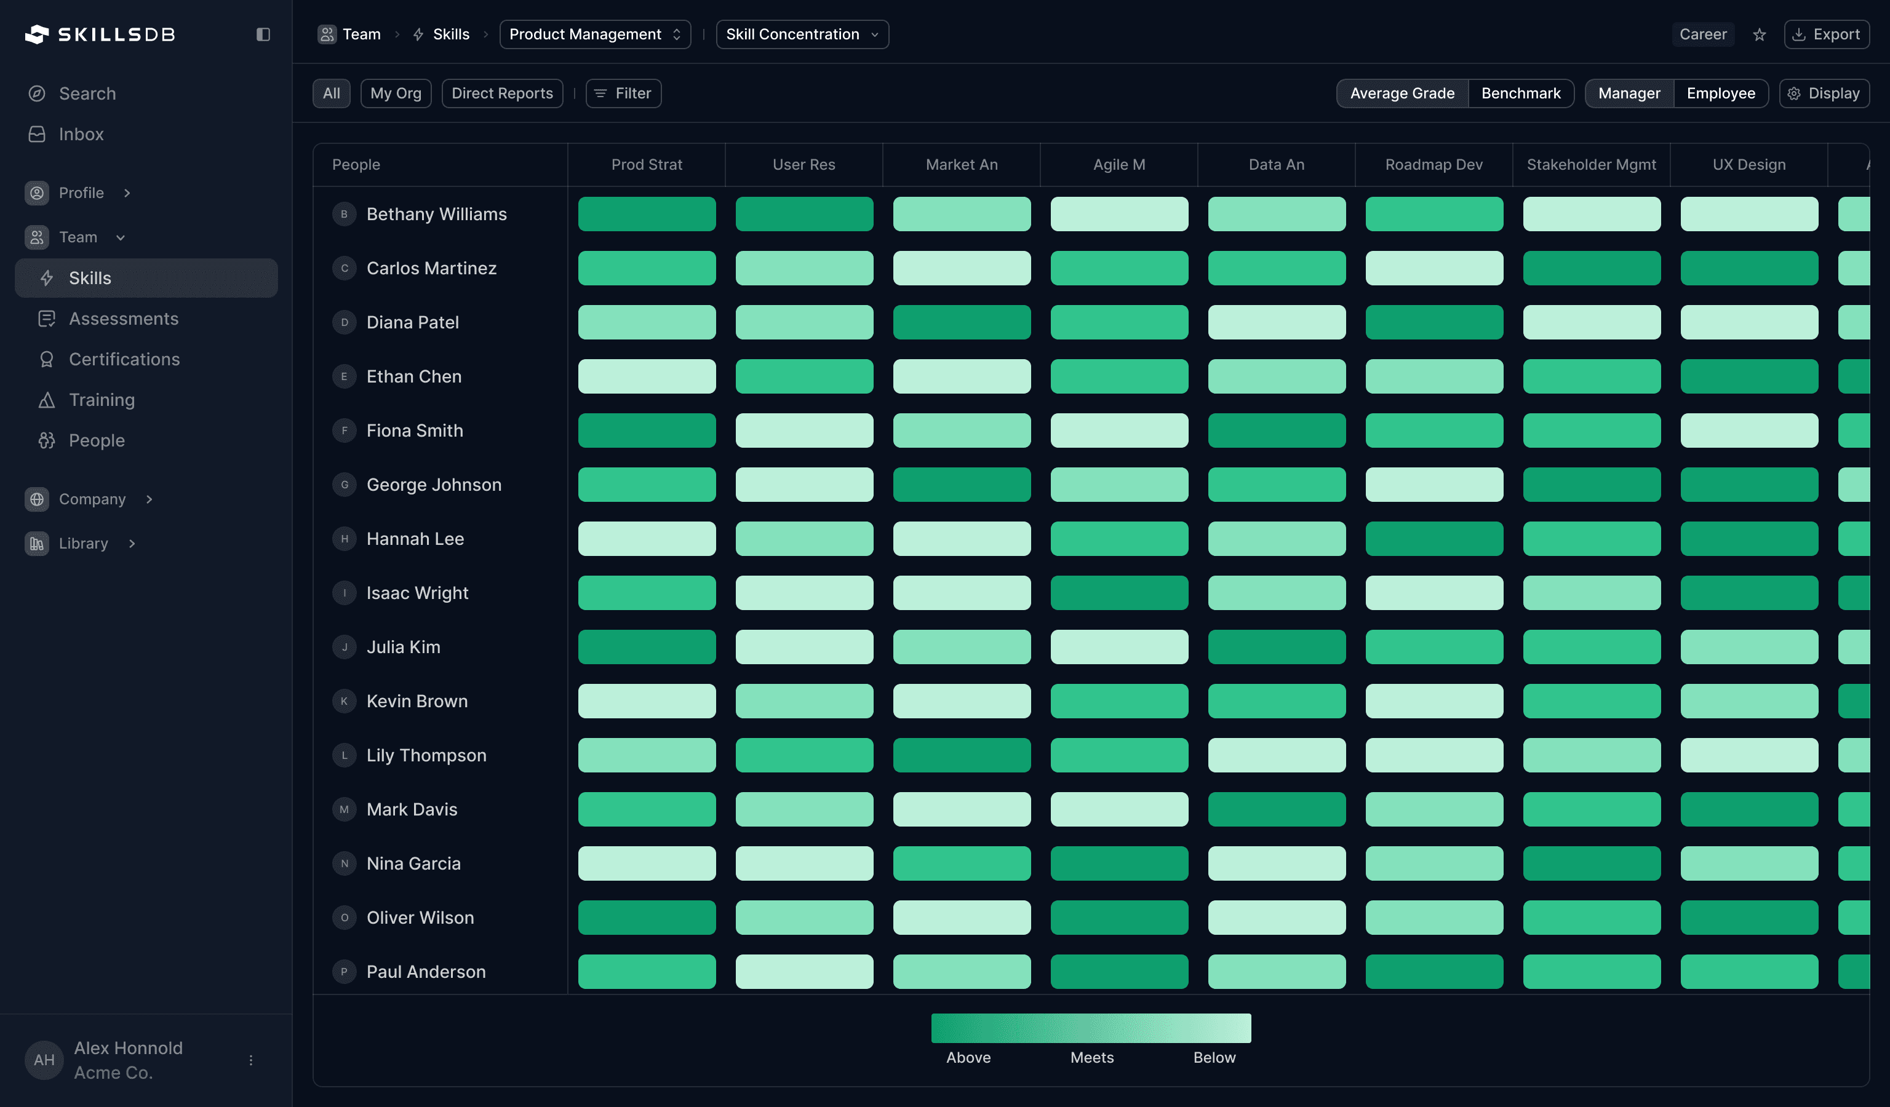1890x1107 pixels.
Task: Open the Assessments section
Action: (124, 319)
